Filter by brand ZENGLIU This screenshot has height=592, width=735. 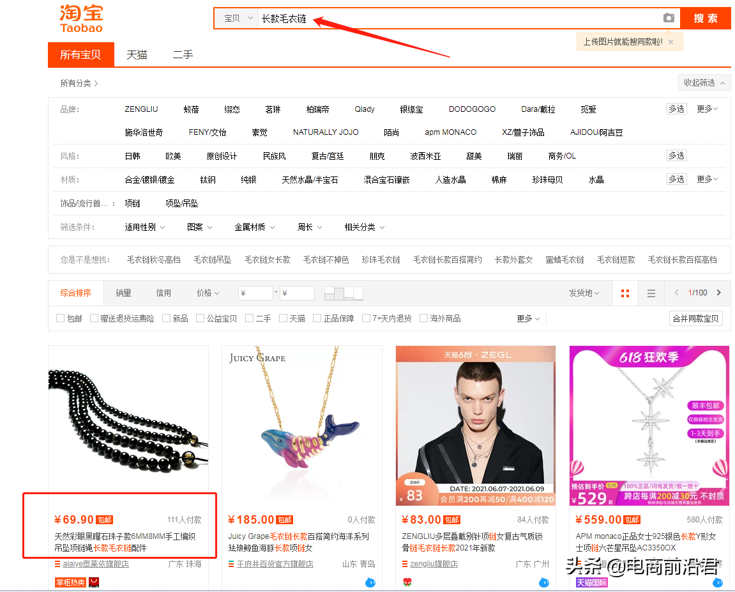coord(141,109)
